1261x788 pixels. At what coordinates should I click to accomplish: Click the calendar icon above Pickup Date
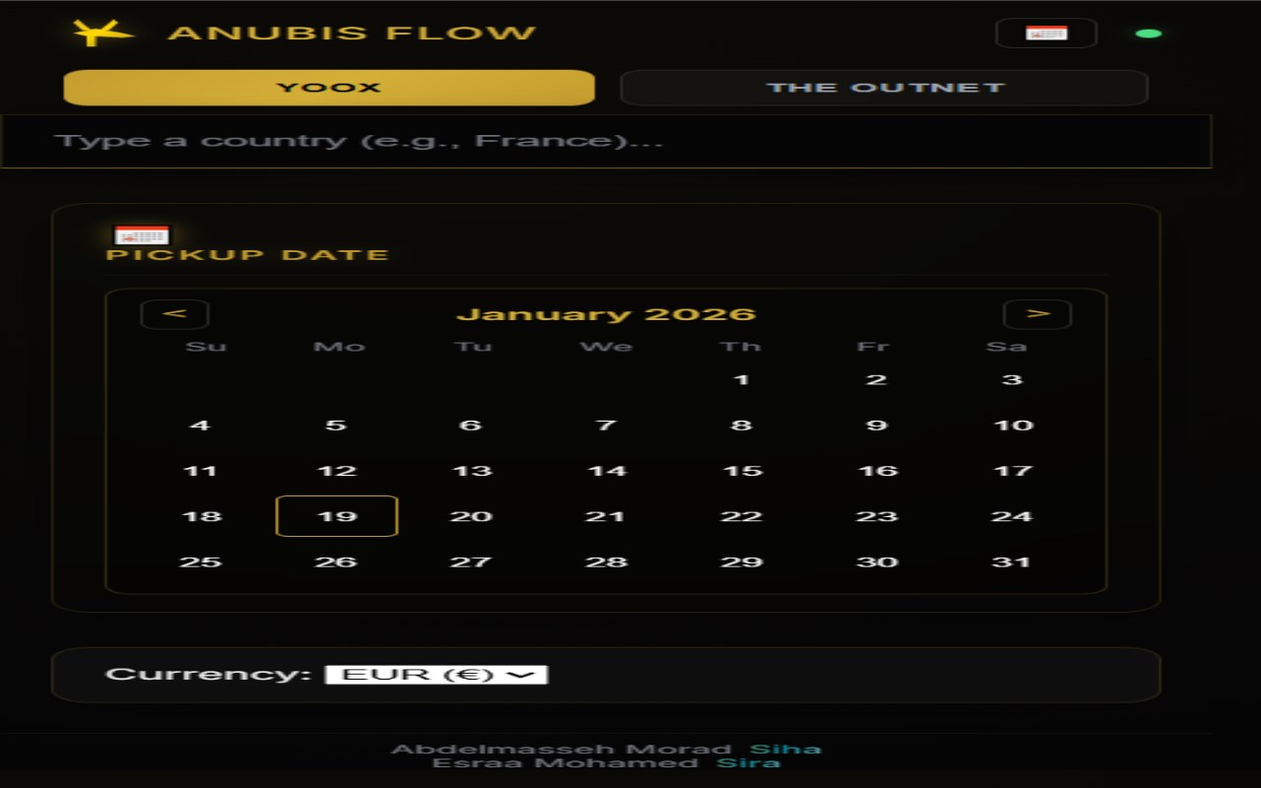point(141,234)
